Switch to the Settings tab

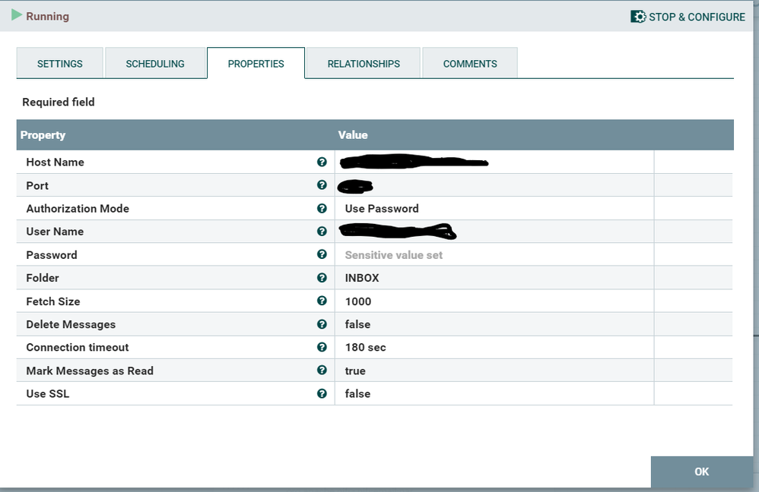[60, 63]
